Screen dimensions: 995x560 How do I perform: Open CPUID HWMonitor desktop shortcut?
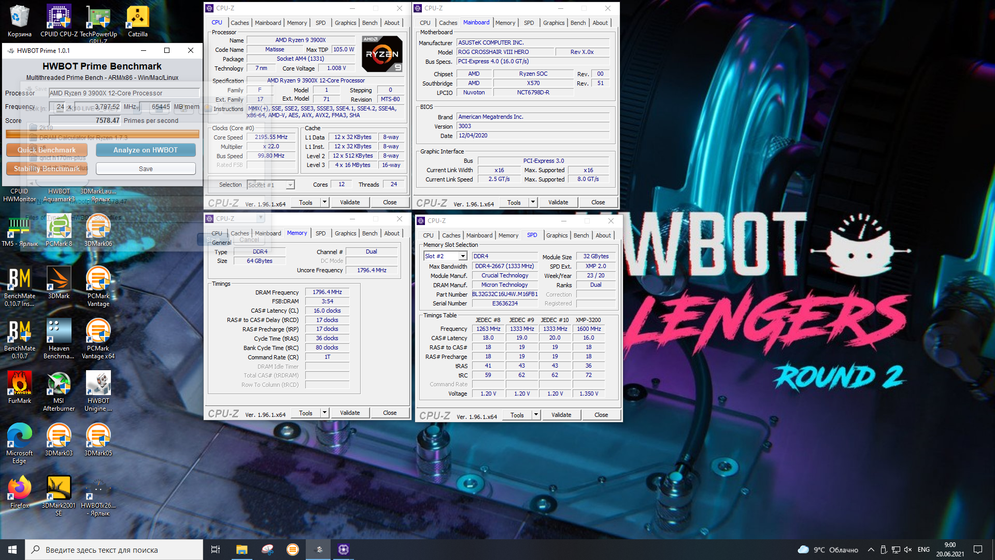(20, 195)
